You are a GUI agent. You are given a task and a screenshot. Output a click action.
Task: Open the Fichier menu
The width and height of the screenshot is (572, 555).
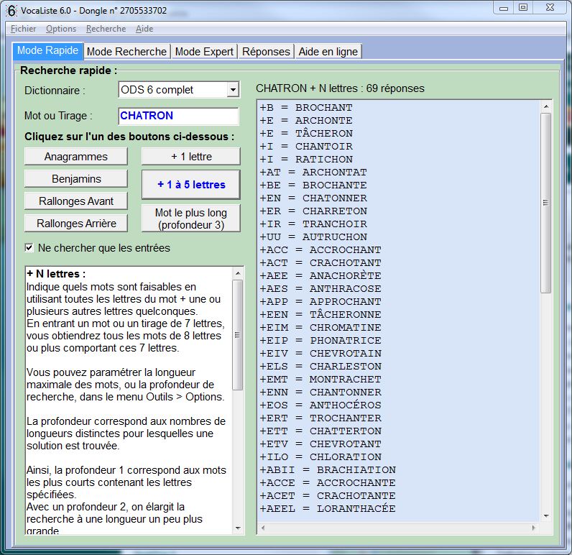(23, 29)
